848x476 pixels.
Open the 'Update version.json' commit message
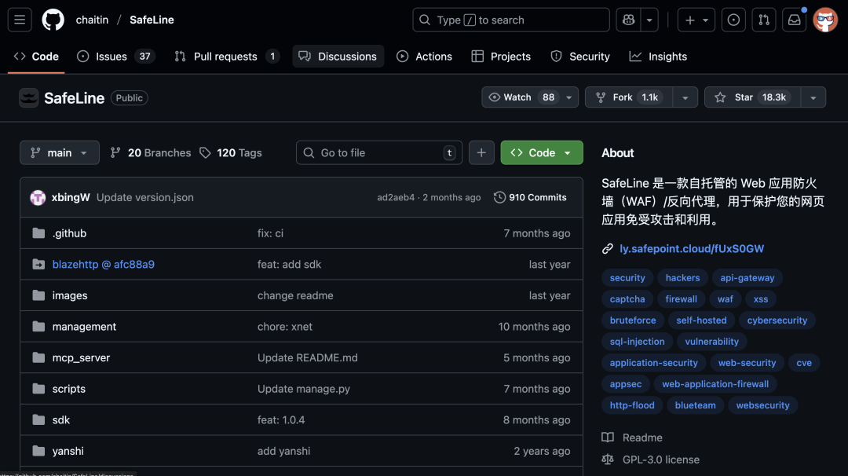pos(145,197)
